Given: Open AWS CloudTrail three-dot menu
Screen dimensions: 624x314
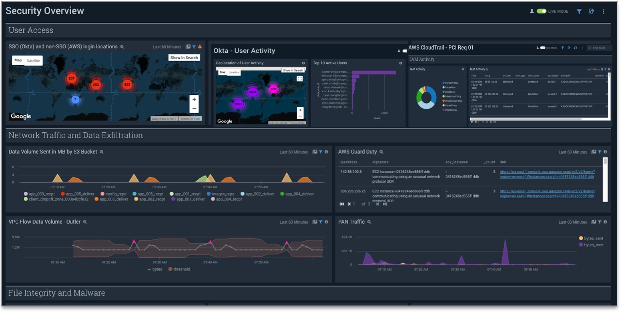Looking at the screenshot, I should tap(583, 48).
